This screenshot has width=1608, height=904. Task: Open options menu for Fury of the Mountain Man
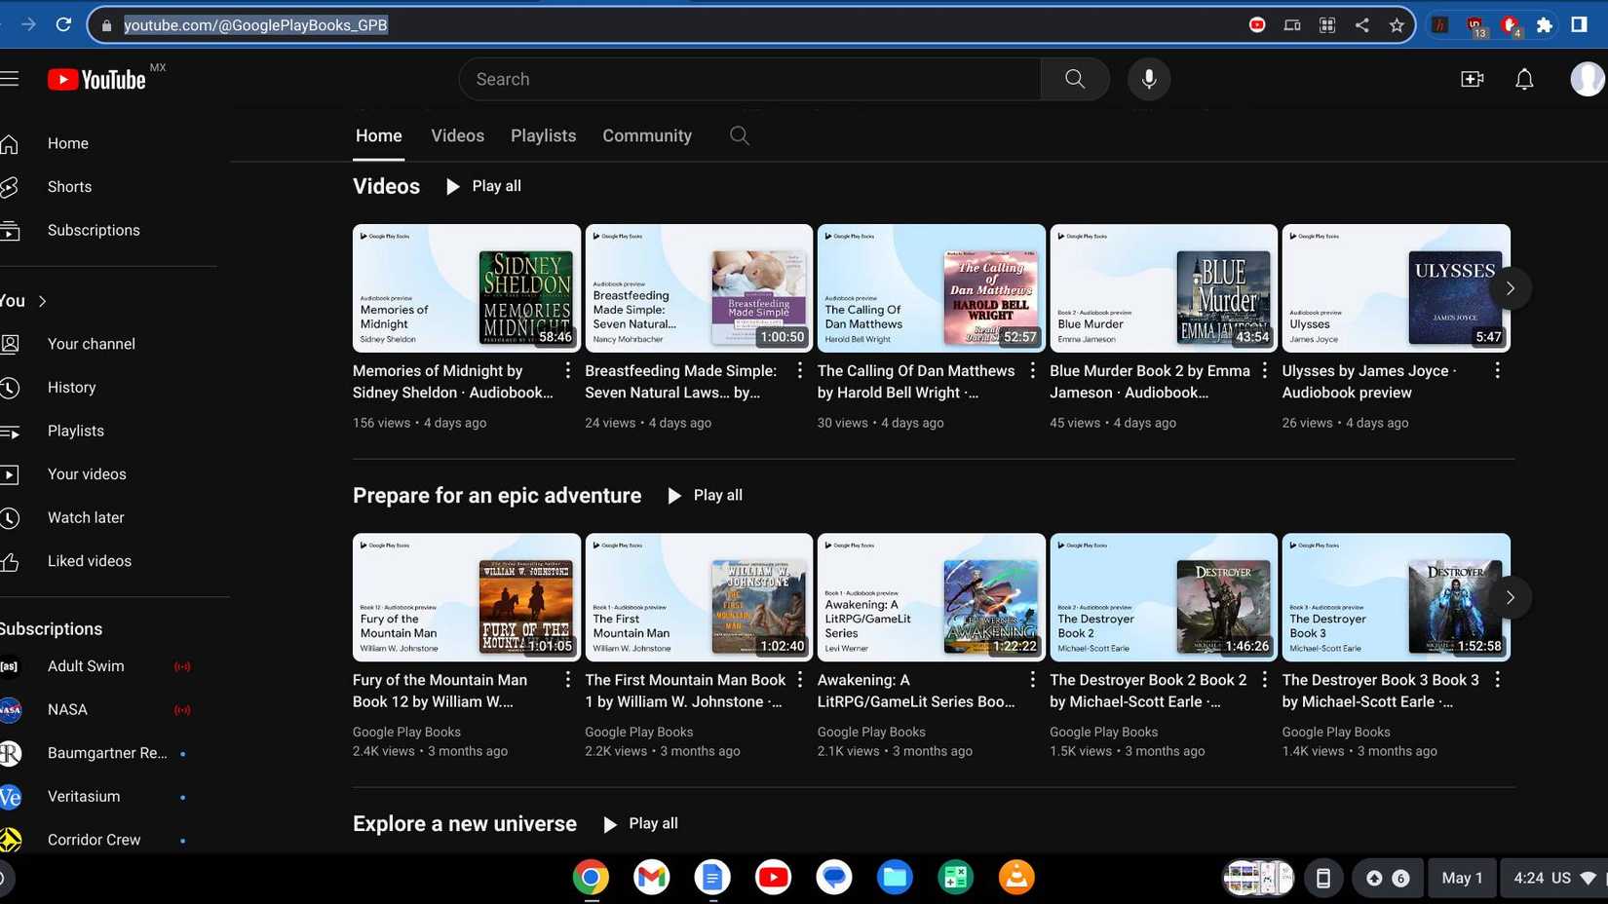pos(567,679)
